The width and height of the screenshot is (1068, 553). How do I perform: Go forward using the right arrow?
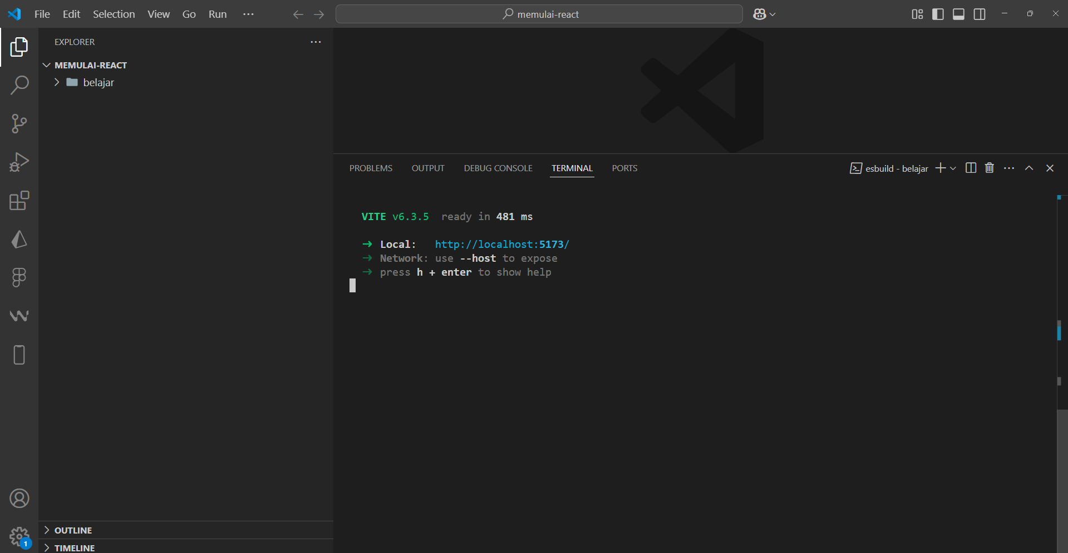319,14
